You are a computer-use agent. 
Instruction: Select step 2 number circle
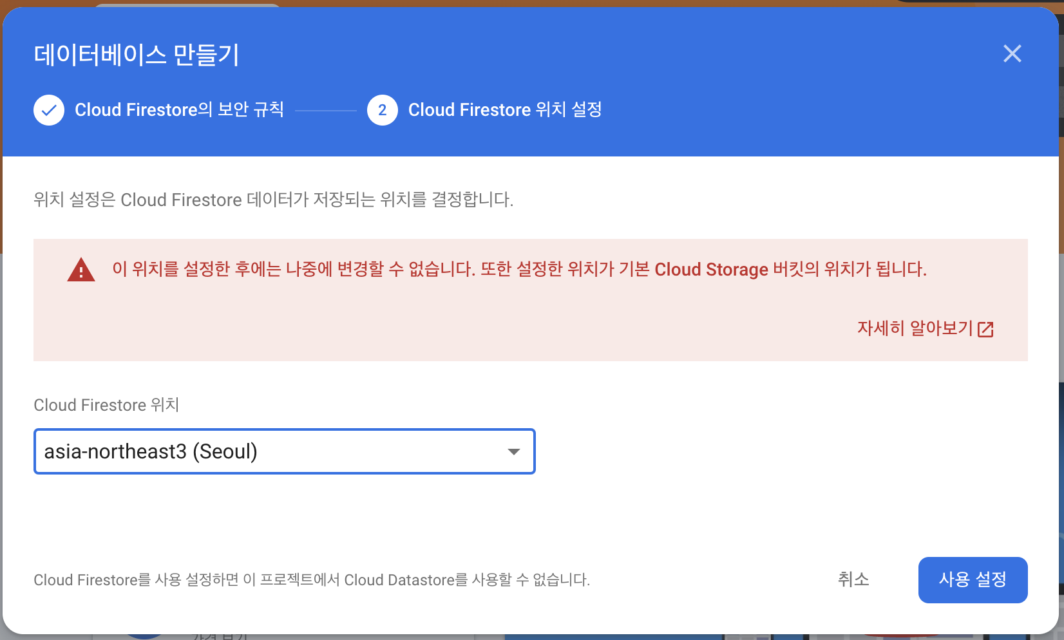click(383, 110)
